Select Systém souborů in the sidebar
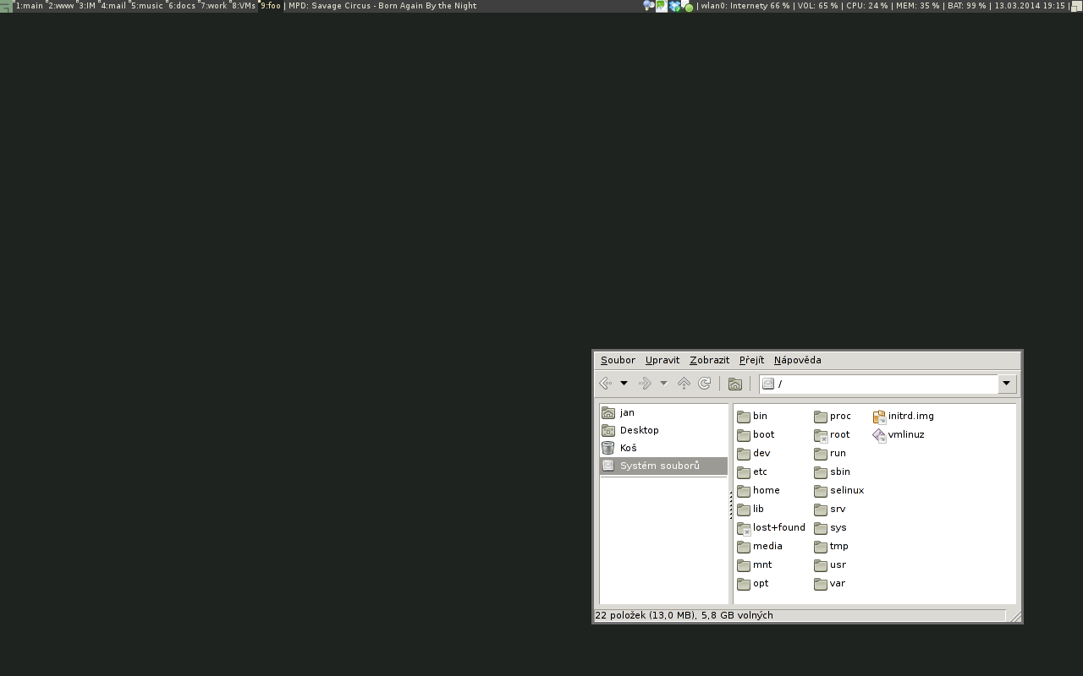 click(663, 466)
